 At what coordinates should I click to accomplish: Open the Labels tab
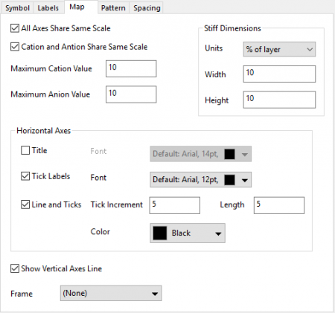pos(48,8)
